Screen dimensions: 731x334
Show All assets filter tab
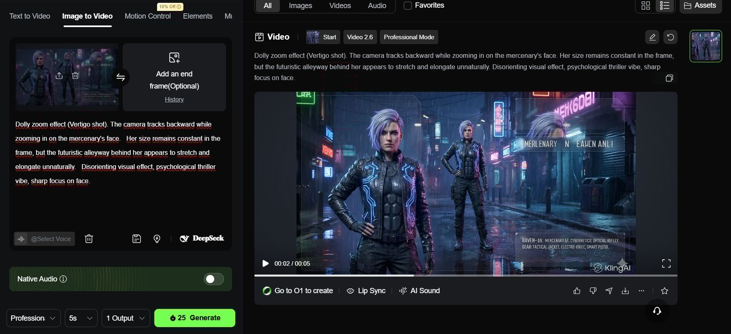268,6
